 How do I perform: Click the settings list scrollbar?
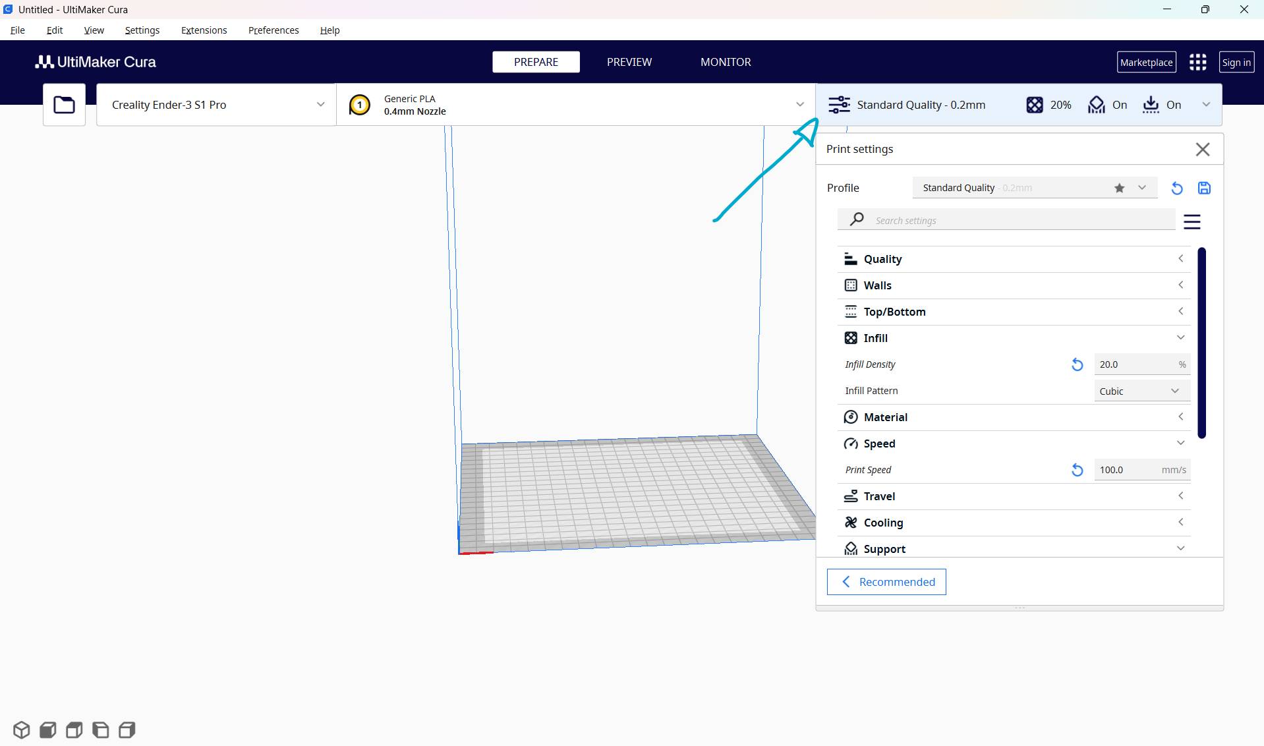[x=1202, y=343]
